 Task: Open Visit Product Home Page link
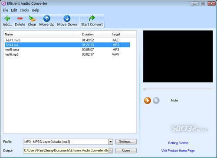(178, 151)
